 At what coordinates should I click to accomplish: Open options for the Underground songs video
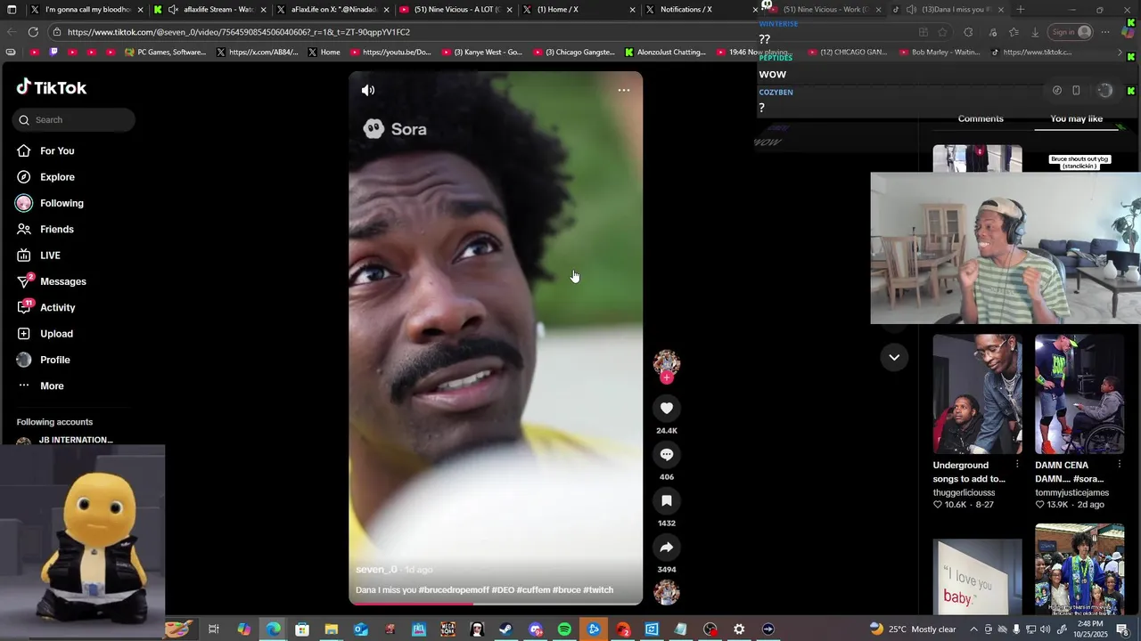[1017, 465]
